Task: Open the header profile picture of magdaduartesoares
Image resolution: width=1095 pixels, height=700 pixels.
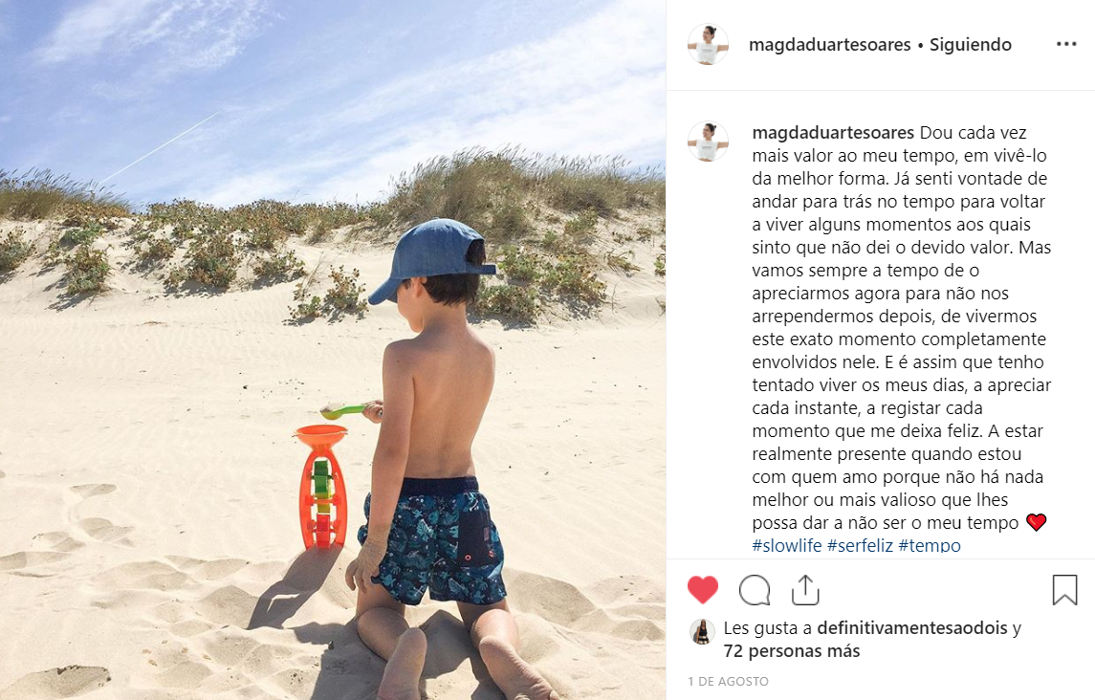Action: [x=708, y=44]
